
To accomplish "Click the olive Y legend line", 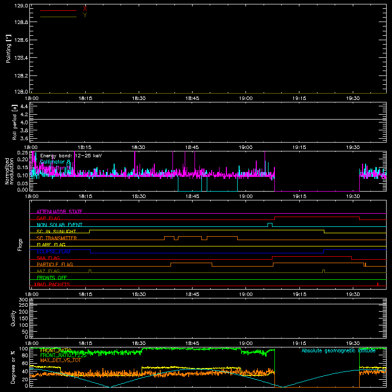I will pyautogui.click(x=58, y=17).
